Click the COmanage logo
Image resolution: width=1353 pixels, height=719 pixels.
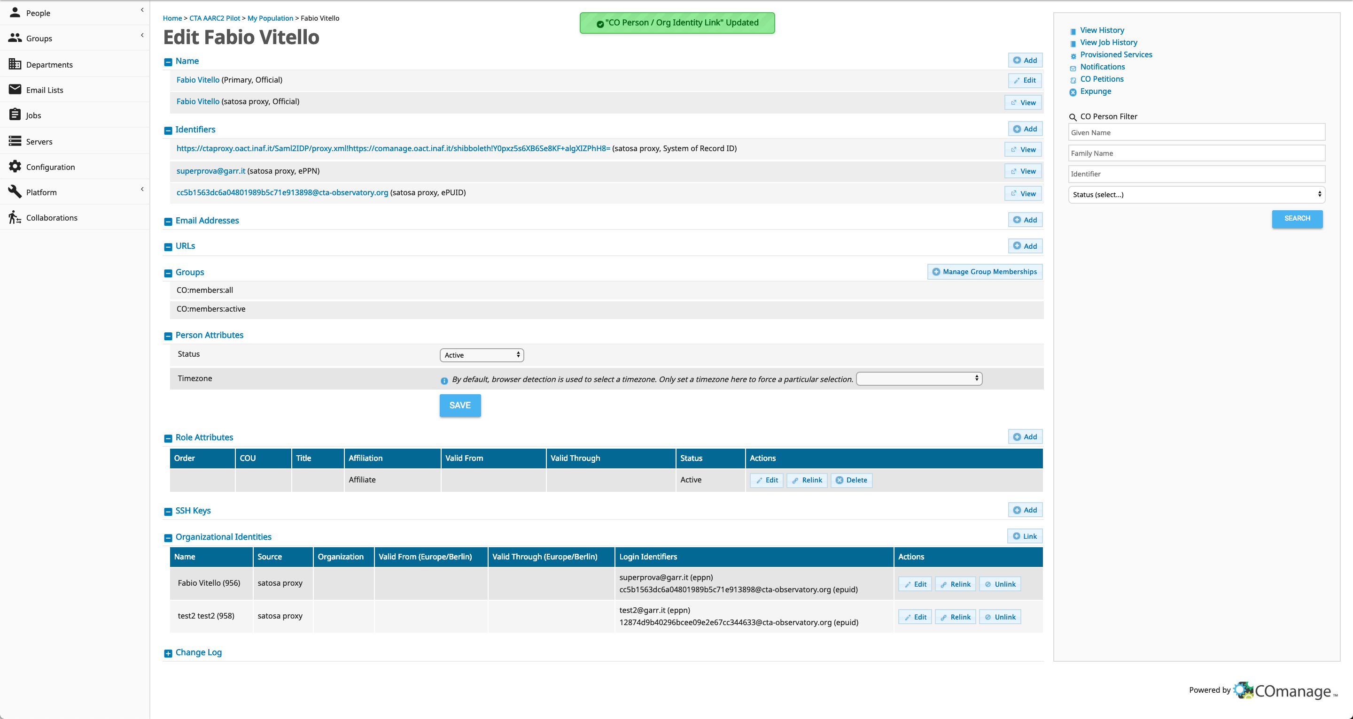coord(1285,690)
